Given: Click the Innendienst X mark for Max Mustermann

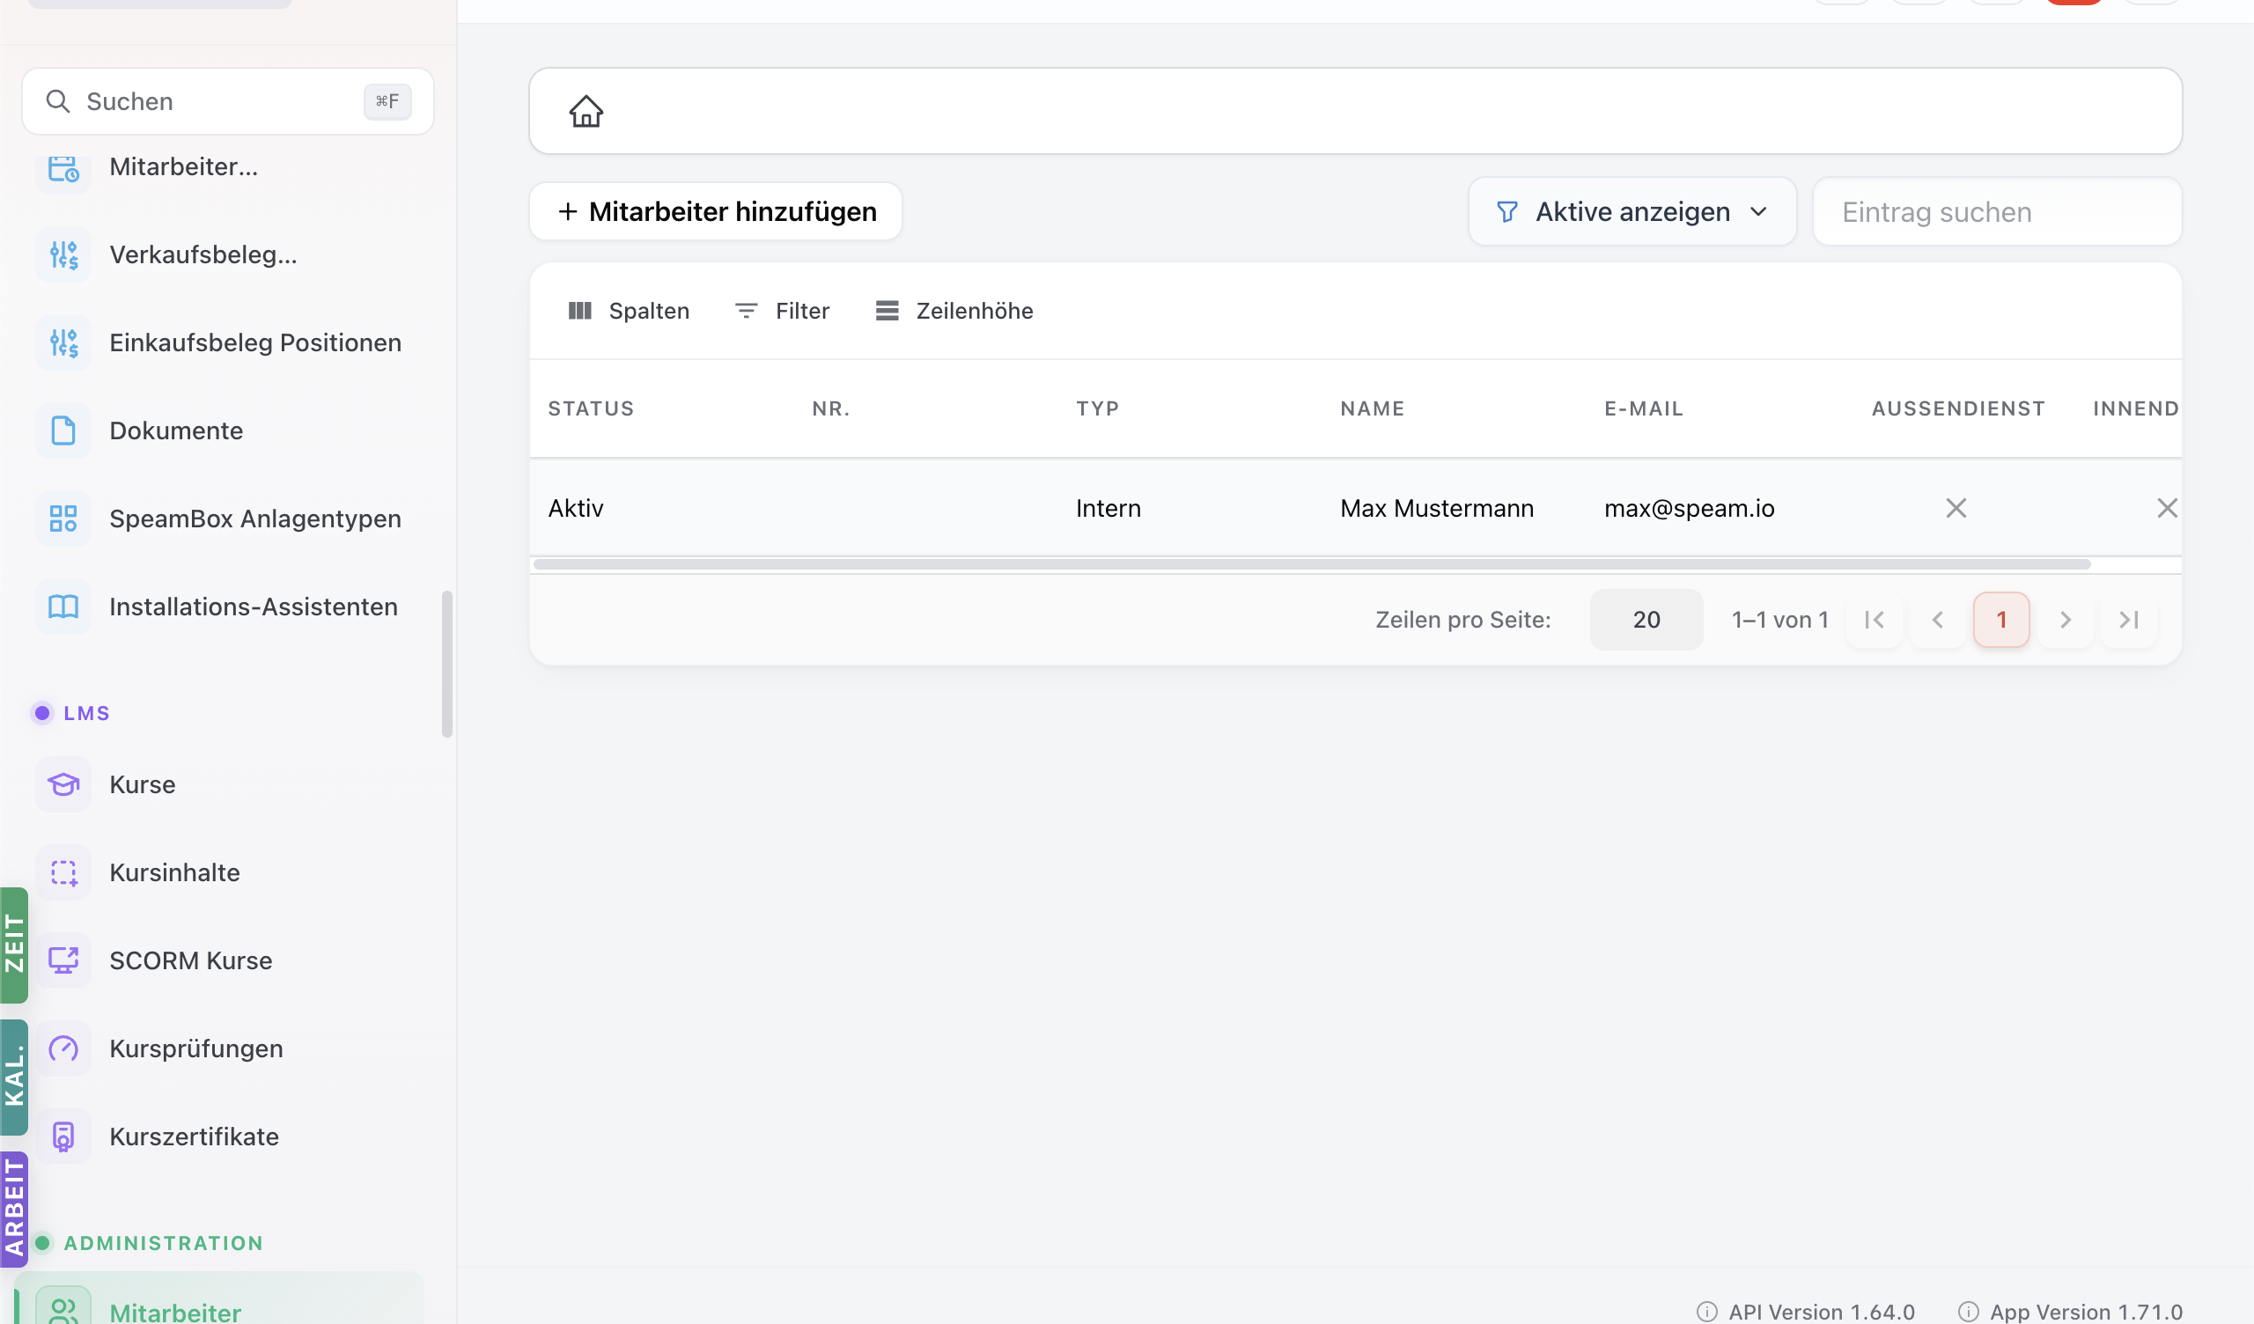Looking at the screenshot, I should pos(2166,508).
